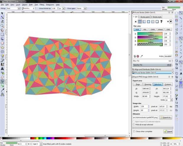Select the Eraser tool
This screenshot has width=183, height=146.
[2, 77]
